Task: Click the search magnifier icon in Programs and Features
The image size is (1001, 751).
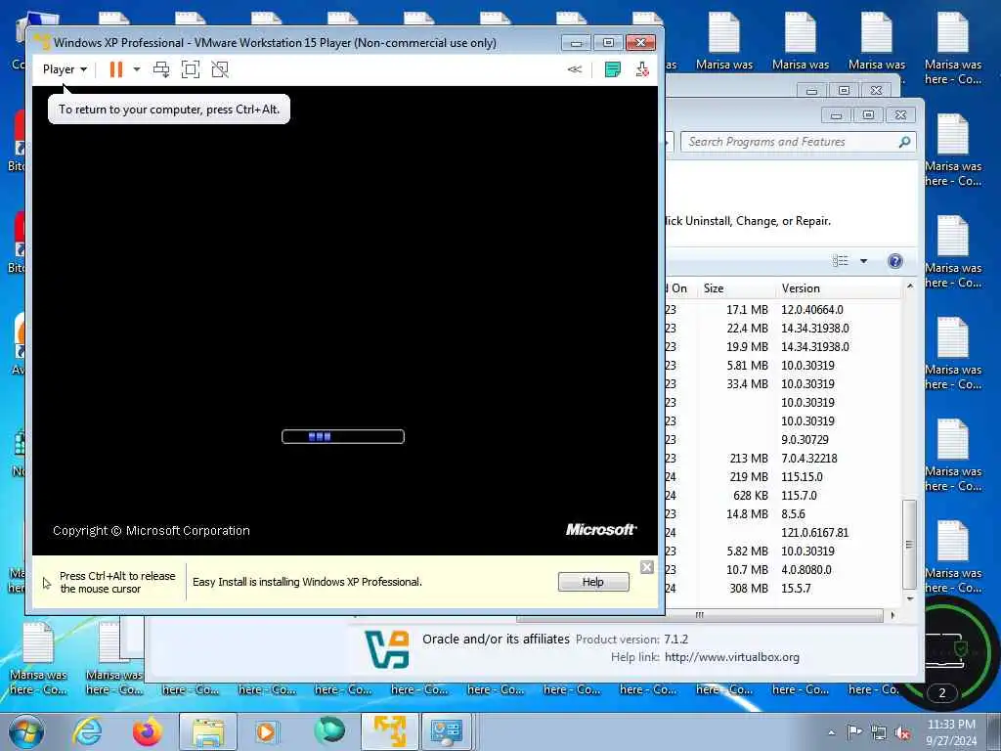Action: click(904, 142)
